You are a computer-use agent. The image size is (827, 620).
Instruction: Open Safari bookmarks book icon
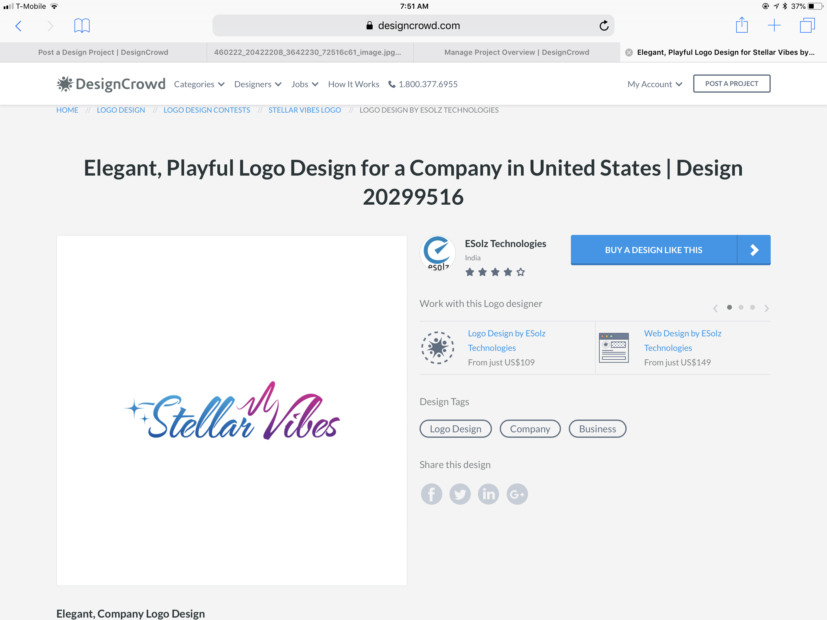tap(82, 26)
